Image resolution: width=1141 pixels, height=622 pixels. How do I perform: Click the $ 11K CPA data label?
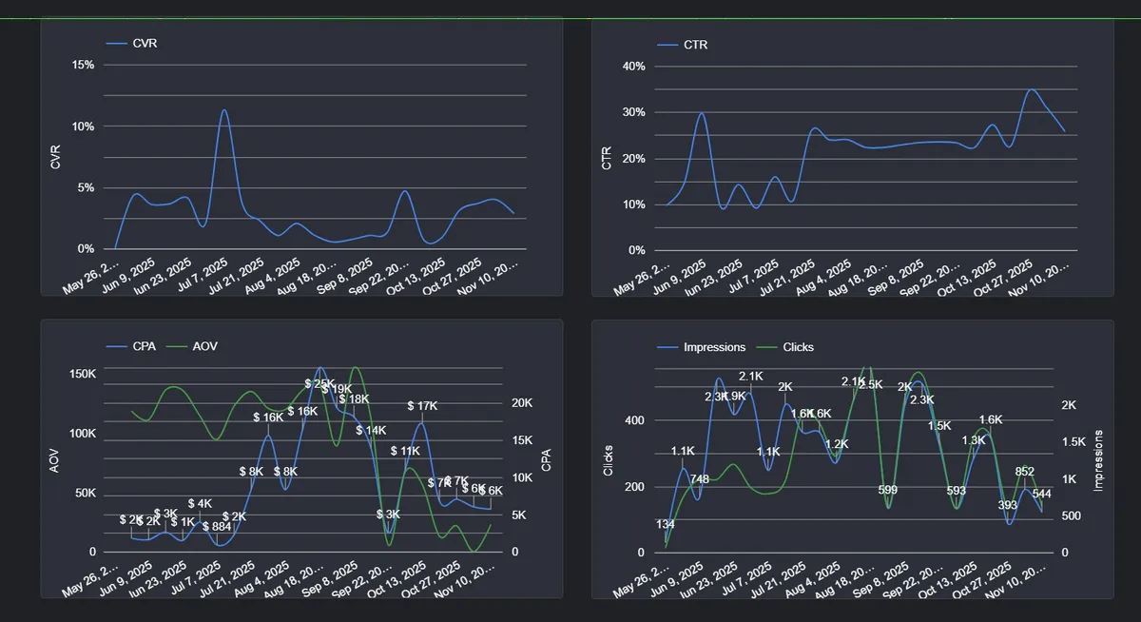coord(405,451)
